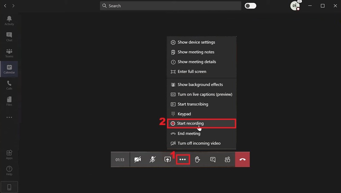Image resolution: width=341 pixels, height=193 pixels.
Task: Raise your hand in the meeting
Action: 197,159
